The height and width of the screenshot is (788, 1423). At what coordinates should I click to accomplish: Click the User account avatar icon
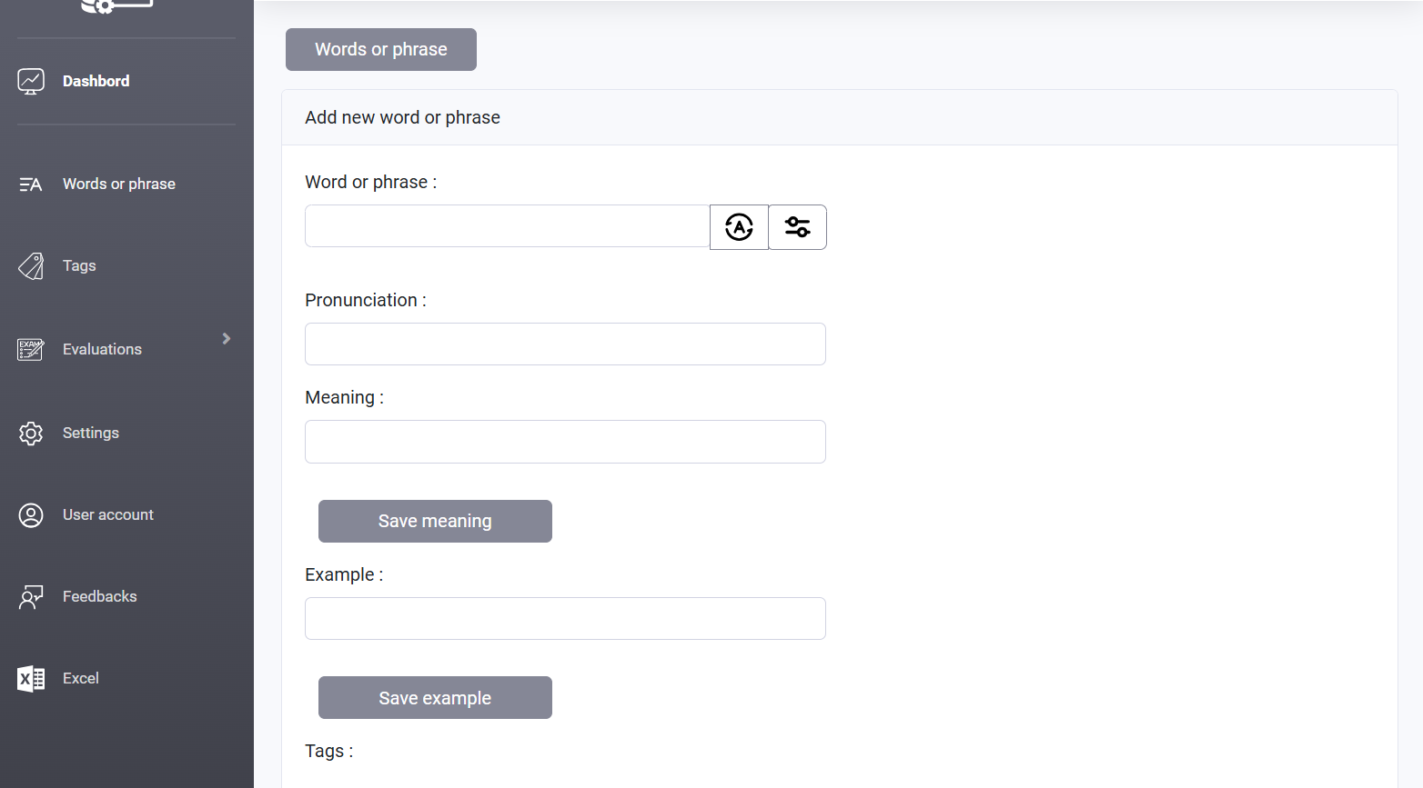(x=31, y=515)
